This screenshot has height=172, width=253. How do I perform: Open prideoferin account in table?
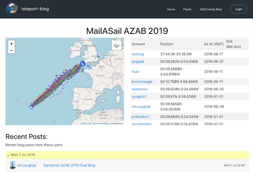(141, 117)
